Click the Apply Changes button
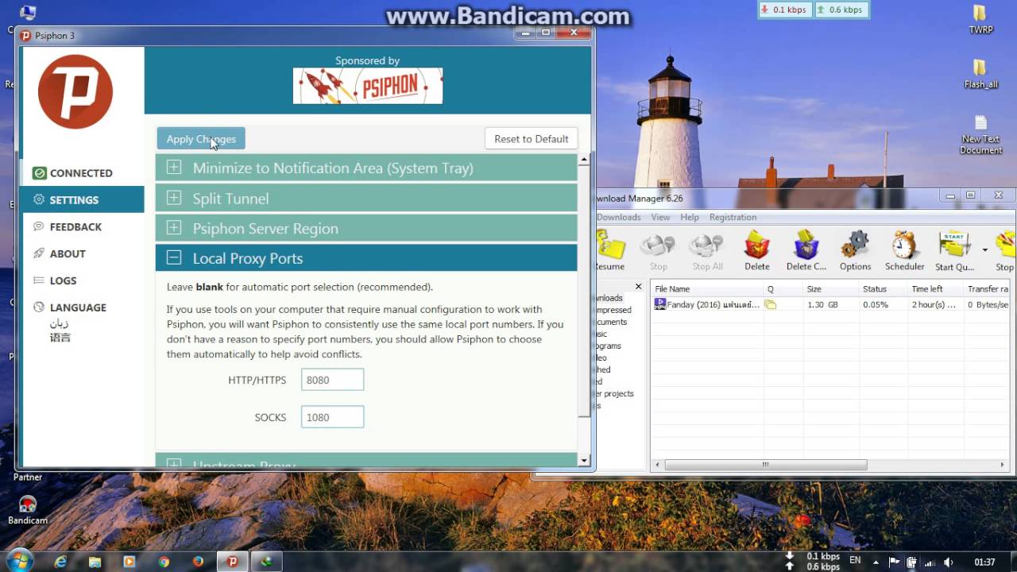1017x572 pixels. tap(201, 139)
